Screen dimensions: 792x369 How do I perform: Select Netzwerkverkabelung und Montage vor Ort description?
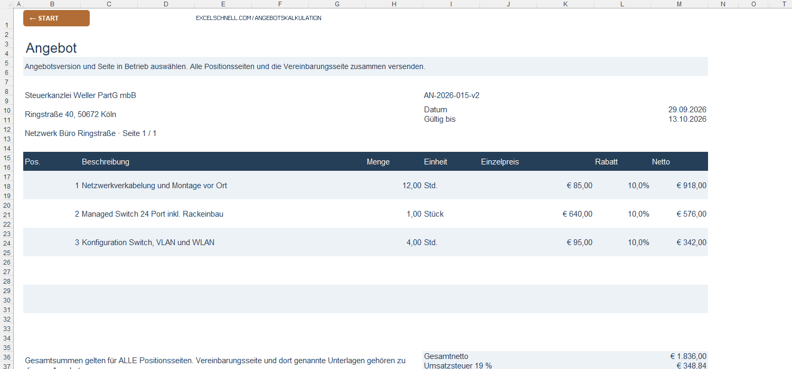(154, 186)
